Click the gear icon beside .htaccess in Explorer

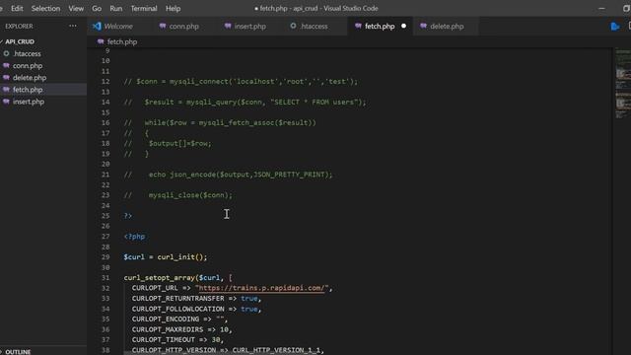click(6, 53)
